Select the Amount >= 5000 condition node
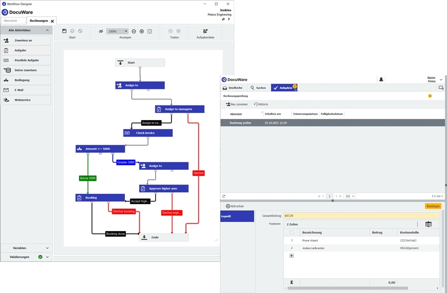 [x=100, y=149]
